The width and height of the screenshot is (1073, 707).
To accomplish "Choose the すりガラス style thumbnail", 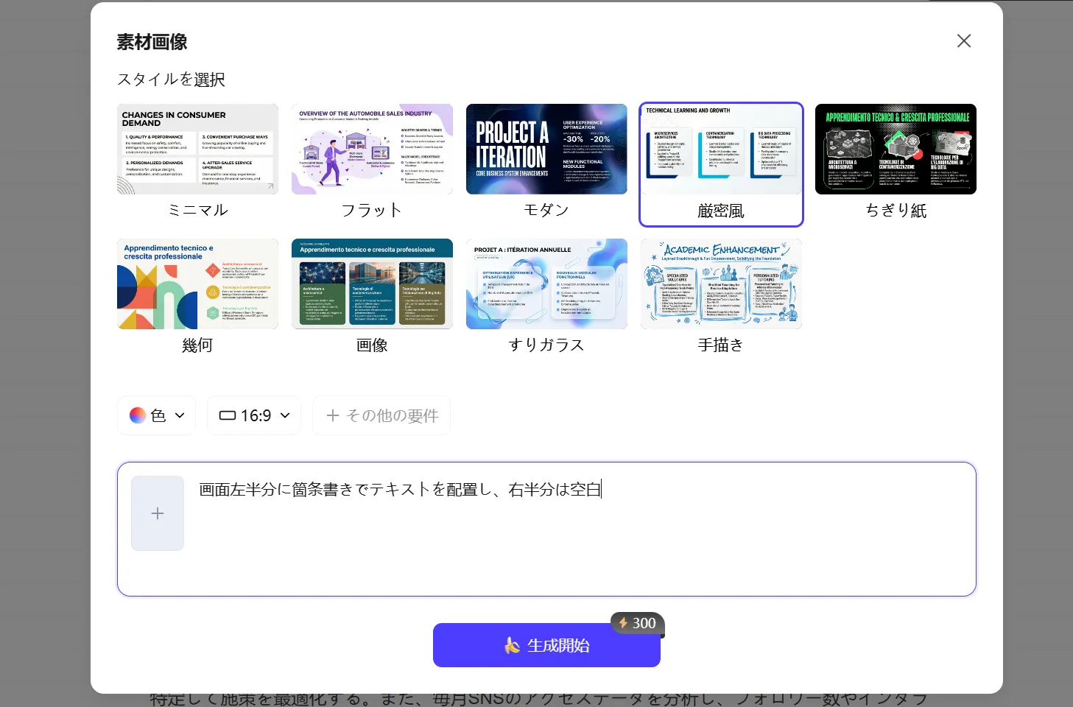I will click(546, 284).
